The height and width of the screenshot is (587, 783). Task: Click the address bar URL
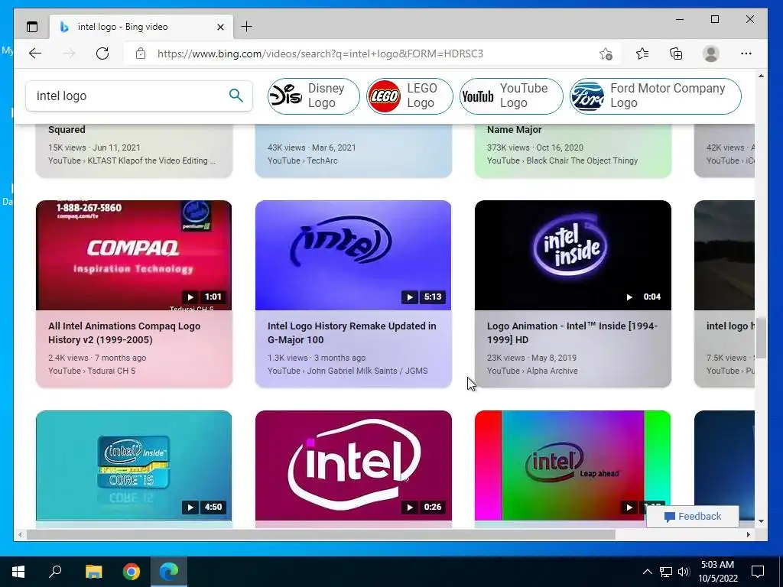coord(320,54)
